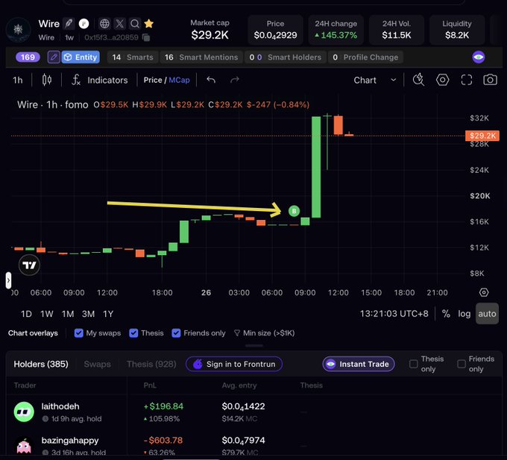
Task: Click the green B buy marker
Action: [294, 211]
